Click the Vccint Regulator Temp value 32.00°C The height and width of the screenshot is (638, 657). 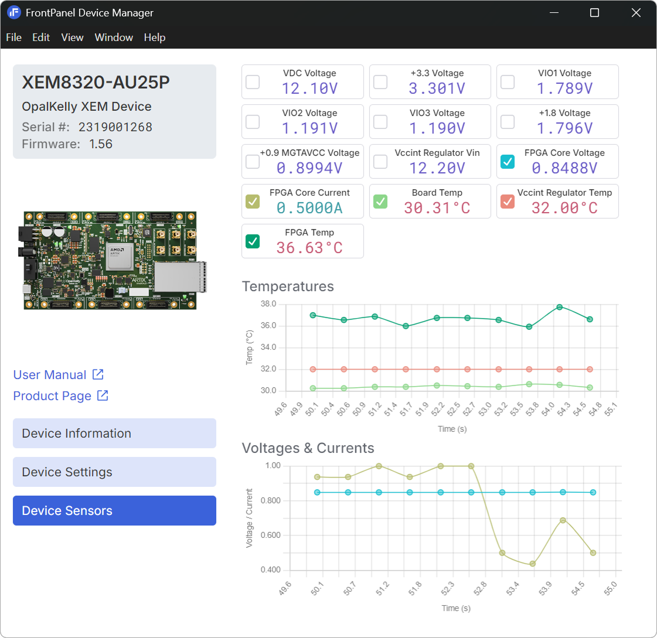click(565, 208)
